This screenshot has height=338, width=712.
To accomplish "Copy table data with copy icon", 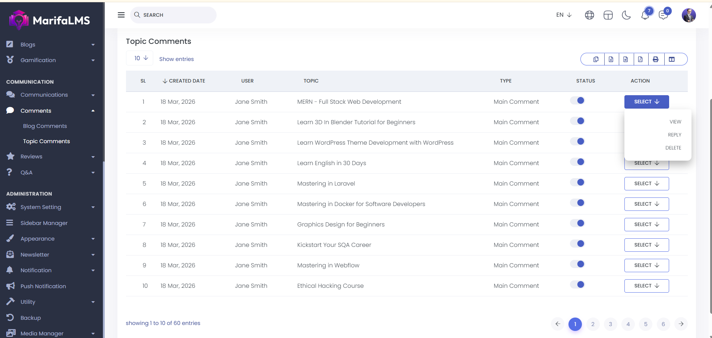I will click(596, 59).
